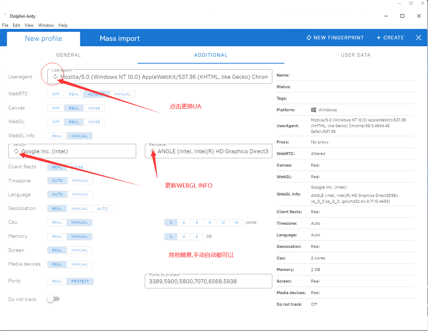Set Geolocation to Real
428x331 pixels.
coord(57,209)
